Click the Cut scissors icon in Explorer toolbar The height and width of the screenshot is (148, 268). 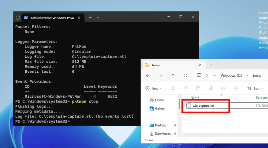(173, 88)
